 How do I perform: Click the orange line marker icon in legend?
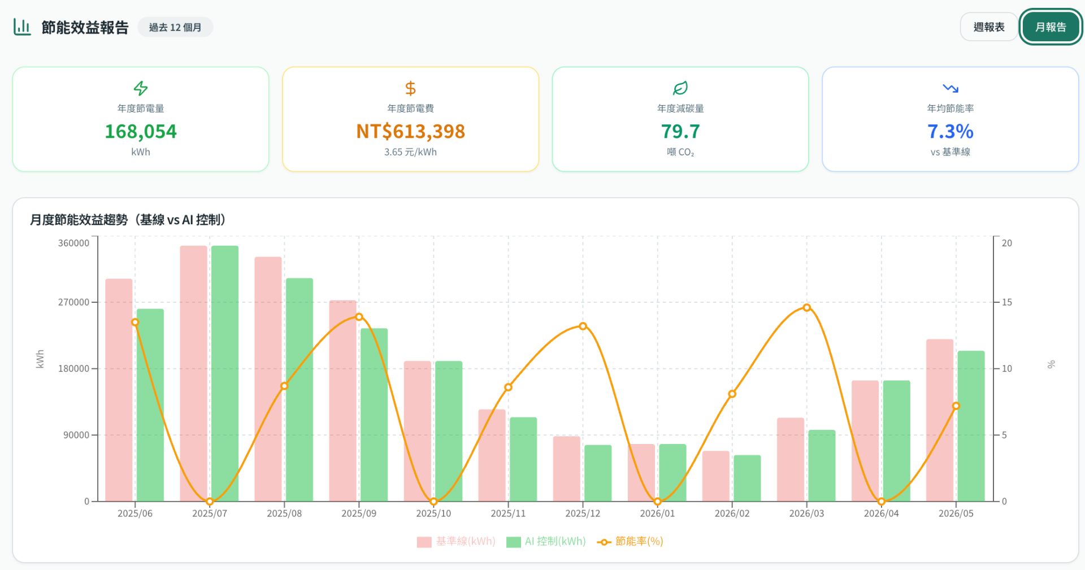point(604,542)
